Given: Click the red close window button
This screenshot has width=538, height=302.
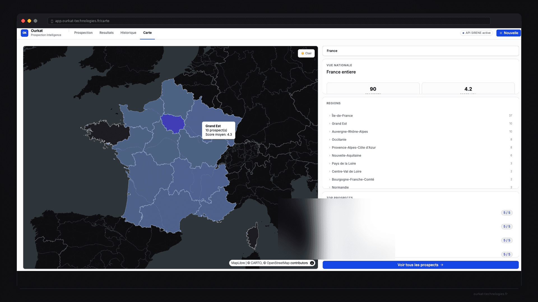Looking at the screenshot, I should click(23, 21).
